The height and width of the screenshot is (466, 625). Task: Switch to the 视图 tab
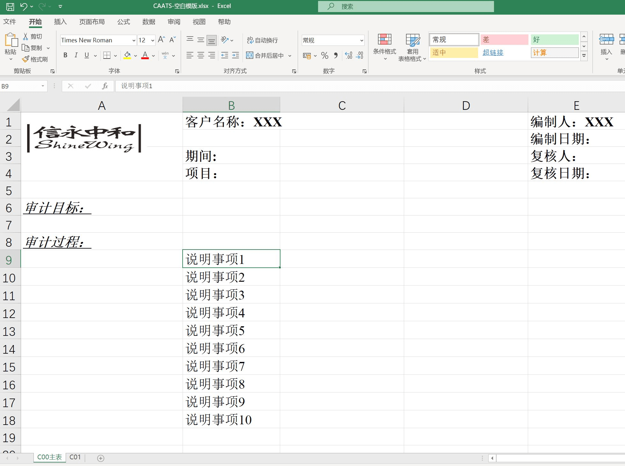tap(199, 22)
